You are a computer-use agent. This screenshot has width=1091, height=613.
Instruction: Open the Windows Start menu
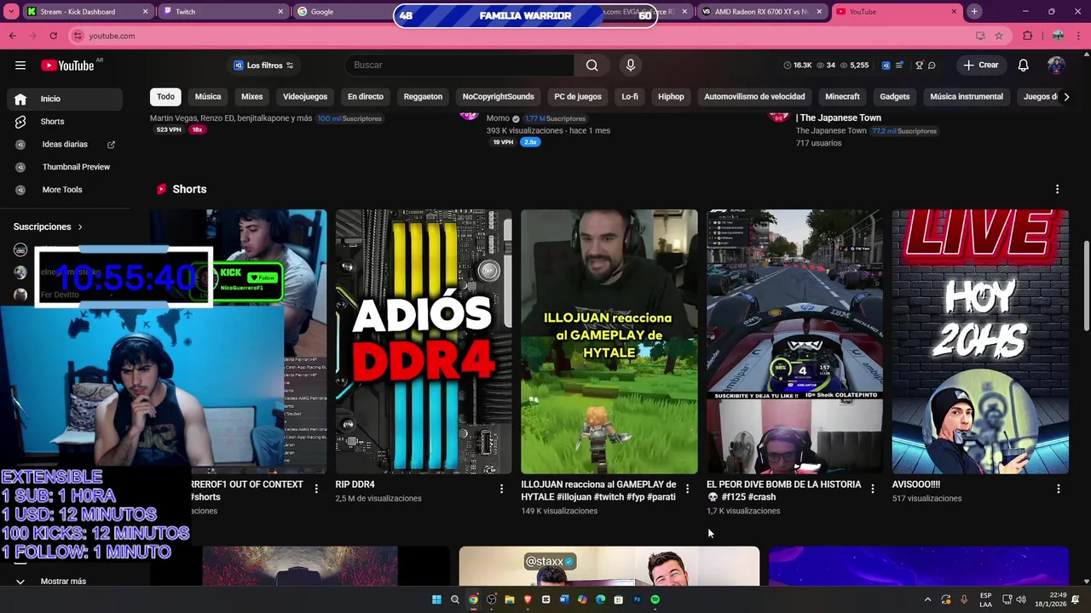point(436,599)
